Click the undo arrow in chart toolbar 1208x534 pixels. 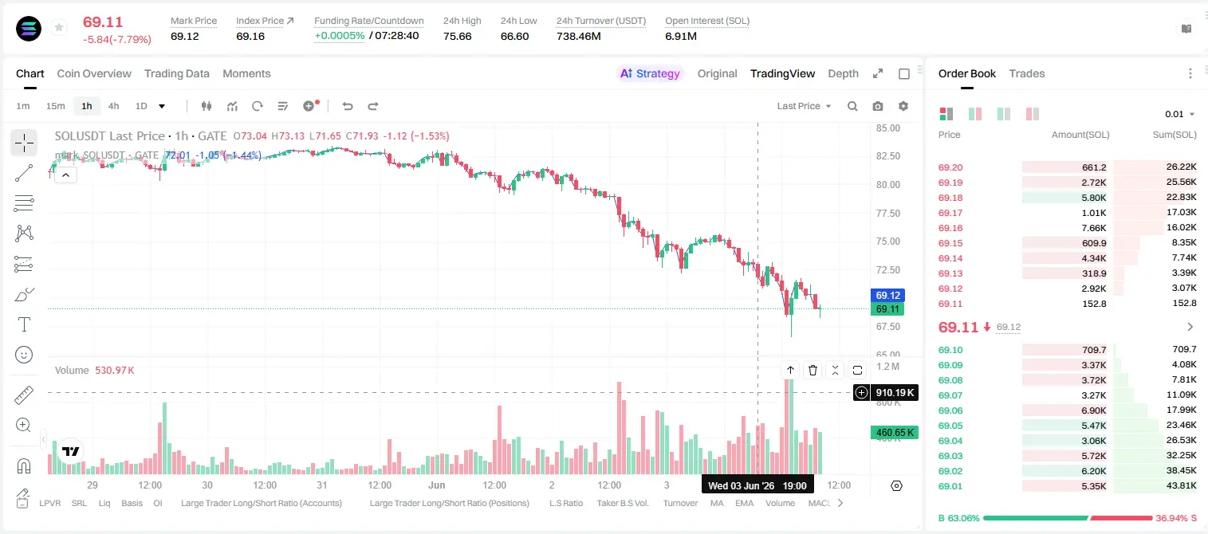tap(348, 106)
